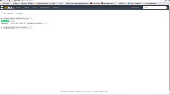170x95 pixels.
Task: Open the Заработок navbar item
Action: 56,8
